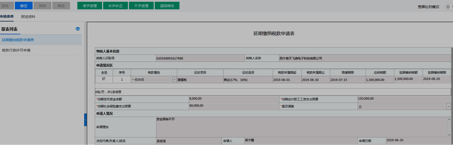Click the 延期缴纳税额 cell 1,300,000.00
The image size is (453, 145).
tap(408, 79)
